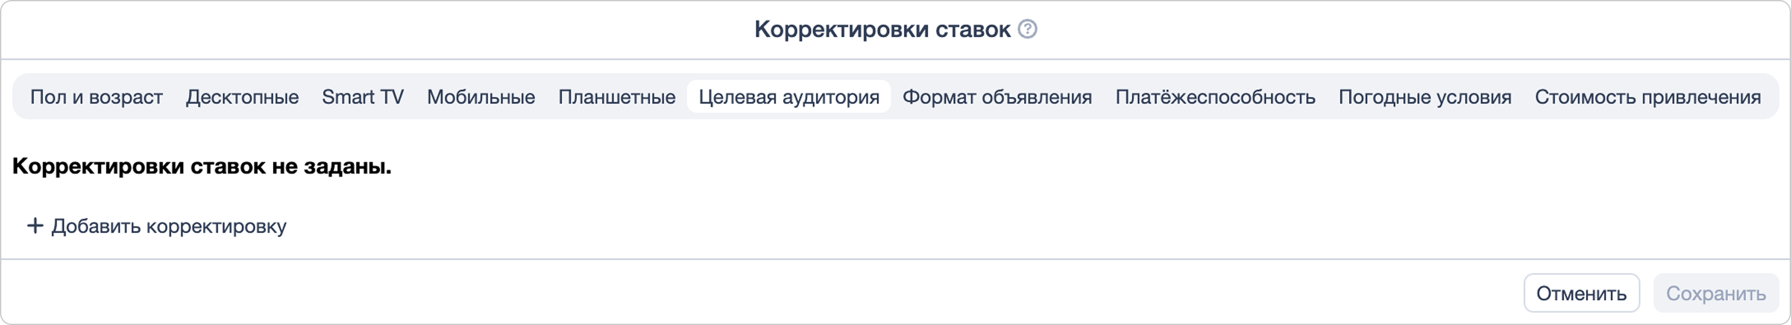Click the Сохранить button

click(1715, 293)
